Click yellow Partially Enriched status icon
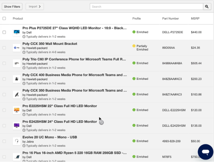Image resolution: width=214 pixels, height=162 pixels. [x=134, y=46]
